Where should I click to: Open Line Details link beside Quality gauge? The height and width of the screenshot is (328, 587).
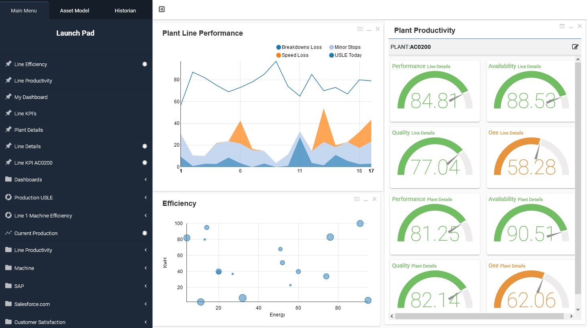coord(423,133)
